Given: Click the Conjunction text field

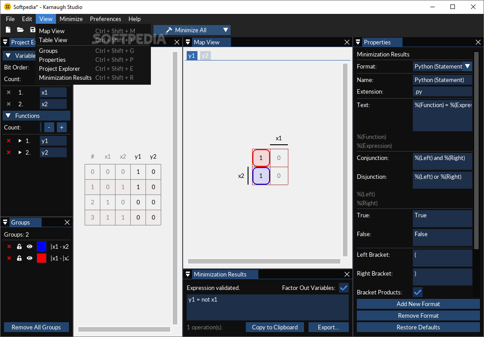Looking at the screenshot, I should (442, 161).
